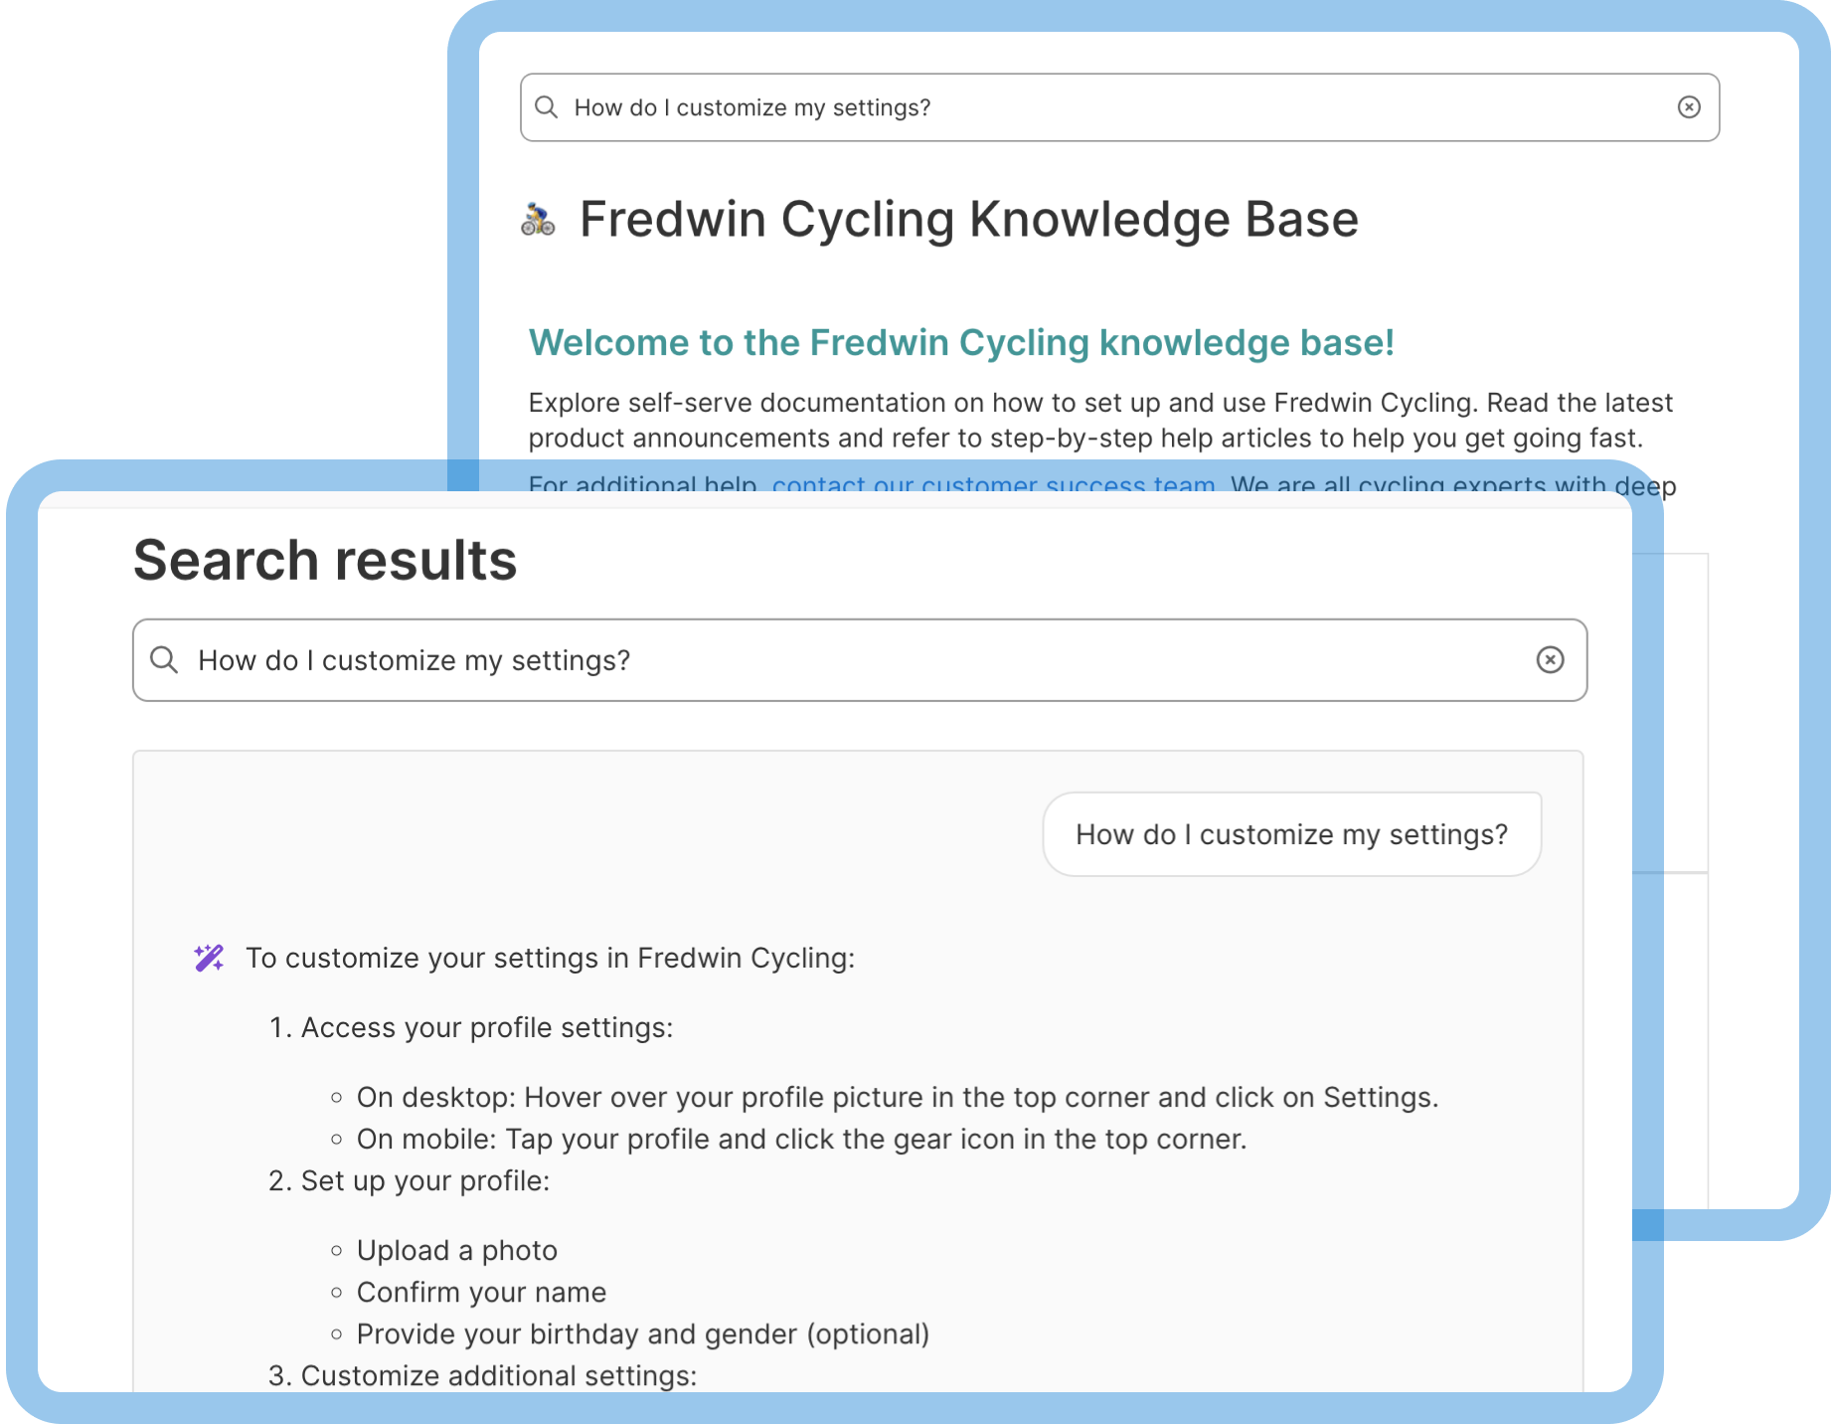
Task: Click the chat bubble asking about customizing settings
Action: pyautogui.click(x=1290, y=833)
